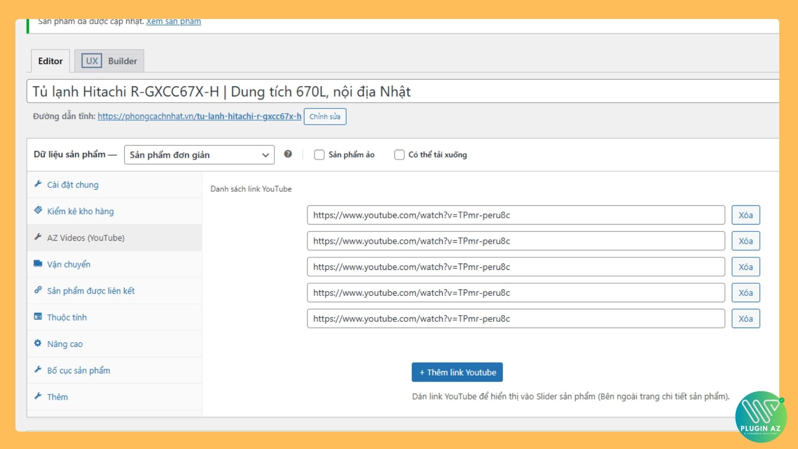Toggle the AZ Videos (YouTube) panel selection
798x449 pixels.
(x=86, y=237)
